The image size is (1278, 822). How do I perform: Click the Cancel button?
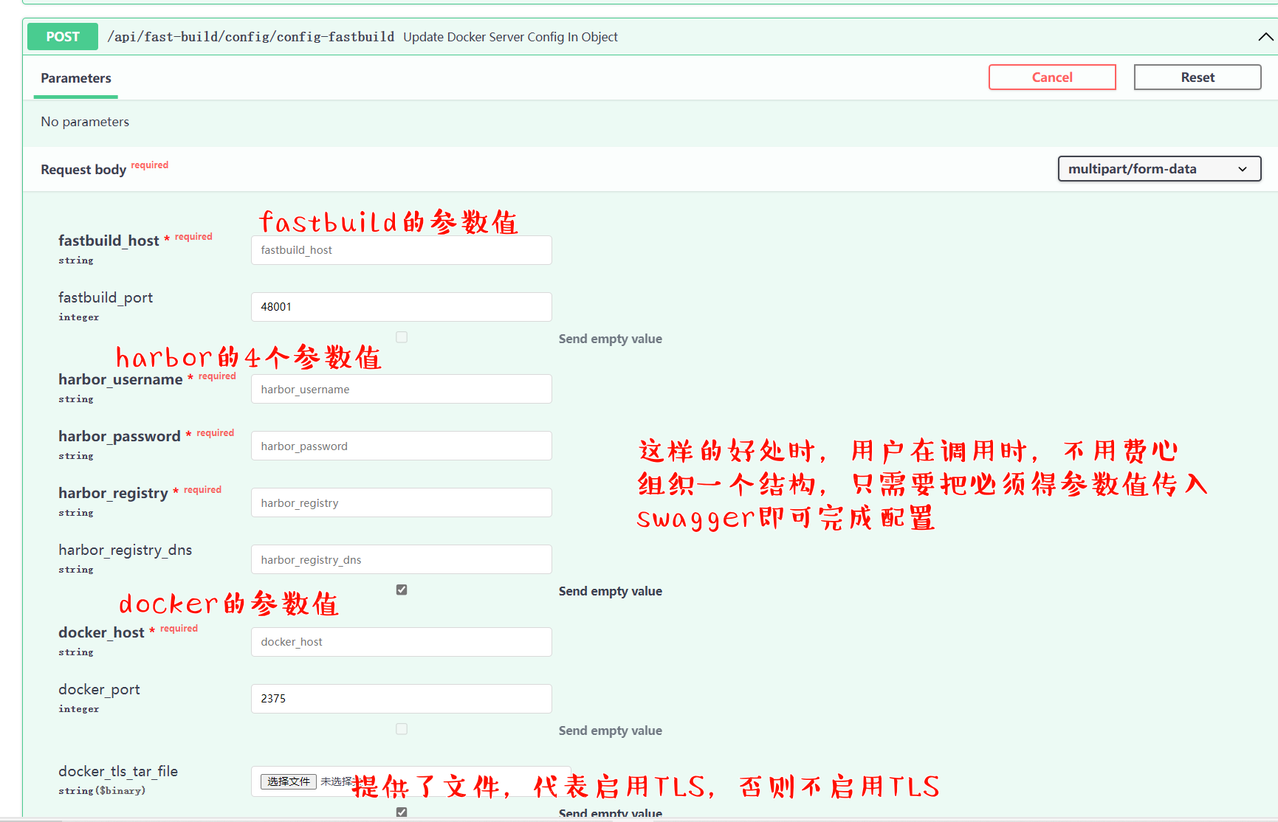(x=1052, y=77)
